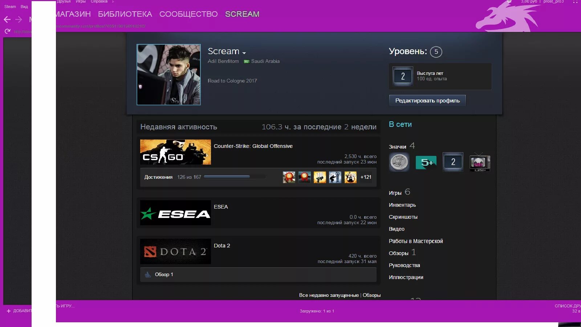Viewport: 581px width, 327px height.
Task: Open the Обзоры 1 sidebar link
Action: point(402,253)
